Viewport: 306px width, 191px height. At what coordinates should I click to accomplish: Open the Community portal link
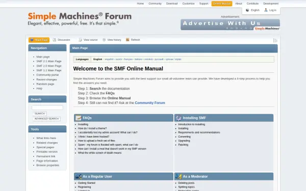pos(47,75)
